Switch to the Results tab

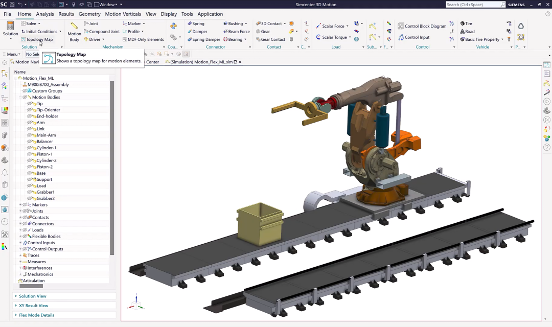(x=66, y=14)
